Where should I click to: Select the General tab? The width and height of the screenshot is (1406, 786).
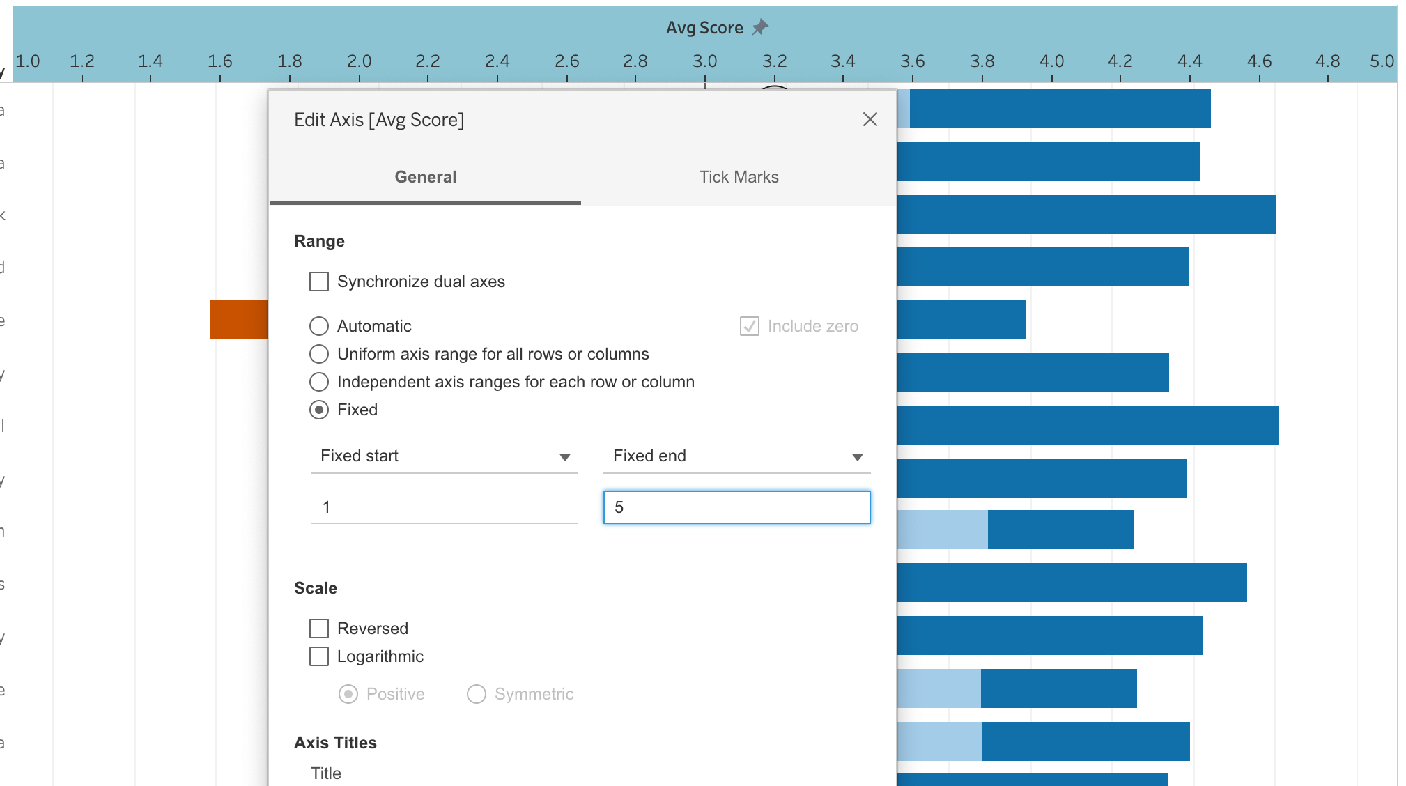(425, 177)
